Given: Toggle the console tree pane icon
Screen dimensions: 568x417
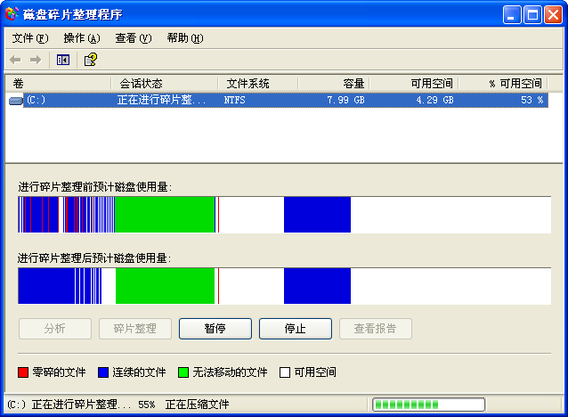Looking at the screenshot, I should [x=63, y=60].
